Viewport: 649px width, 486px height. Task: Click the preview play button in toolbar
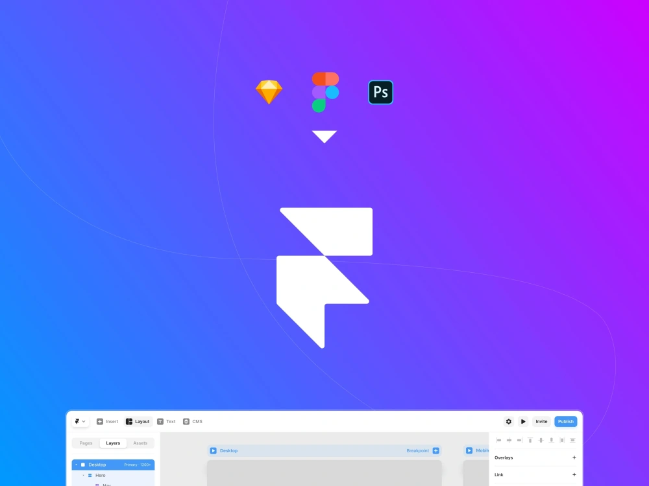(523, 422)
